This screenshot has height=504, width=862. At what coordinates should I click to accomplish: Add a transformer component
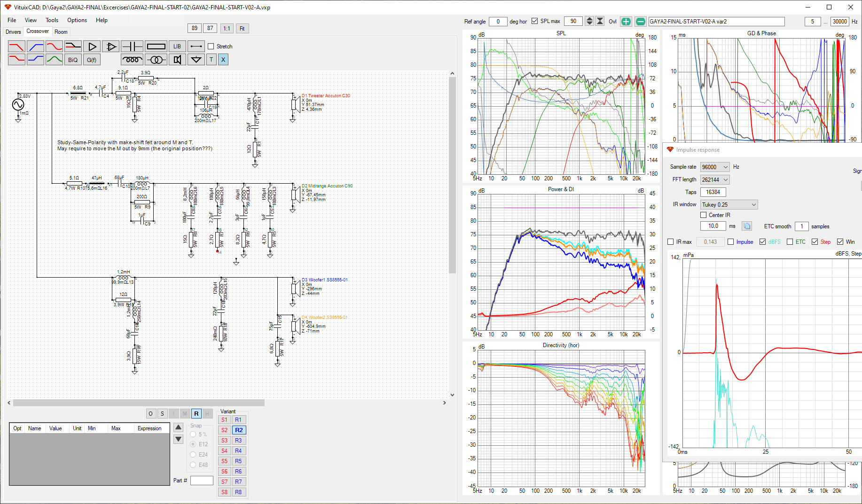[x=156, y=60]
